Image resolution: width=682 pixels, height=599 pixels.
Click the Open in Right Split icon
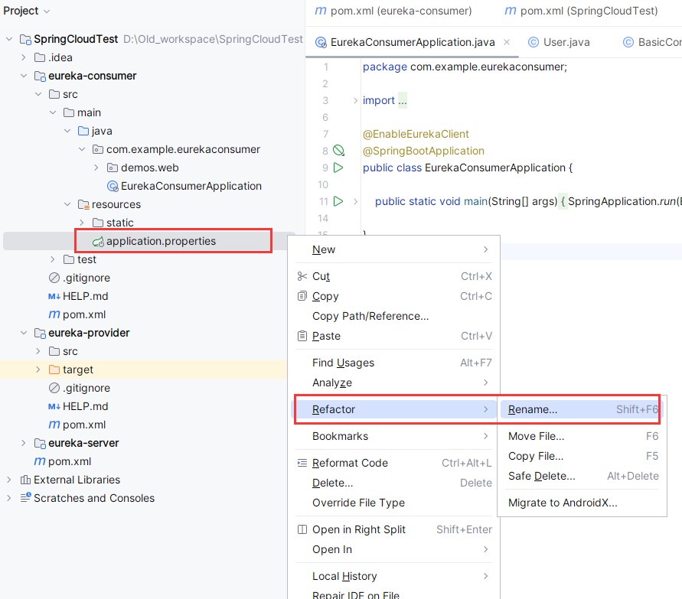point(302,529)
